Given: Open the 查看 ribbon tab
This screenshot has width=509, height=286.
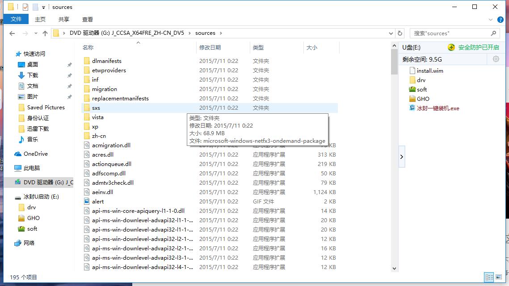Looking at the screenshot, I should pos(88,20).
